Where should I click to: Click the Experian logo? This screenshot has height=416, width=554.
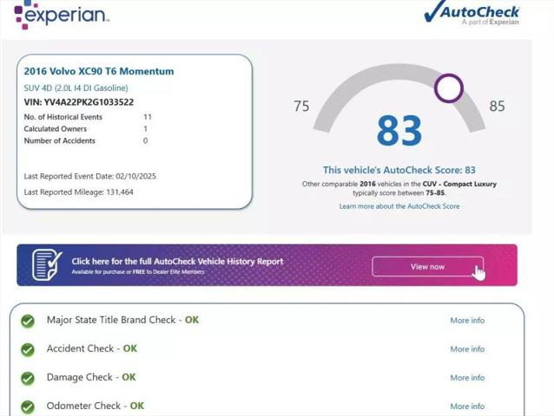[62, 15]
